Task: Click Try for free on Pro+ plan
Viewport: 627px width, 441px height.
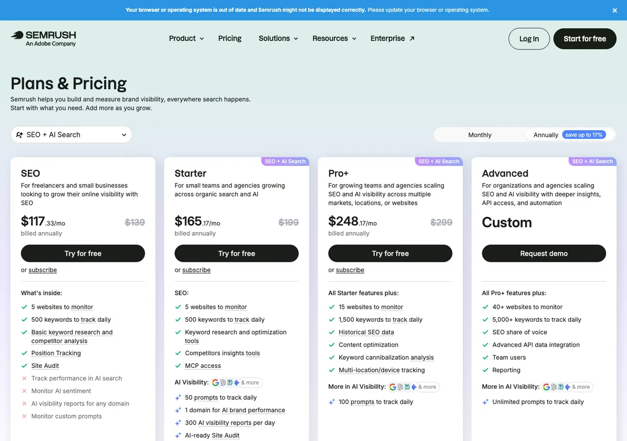Action: [390, 253]
